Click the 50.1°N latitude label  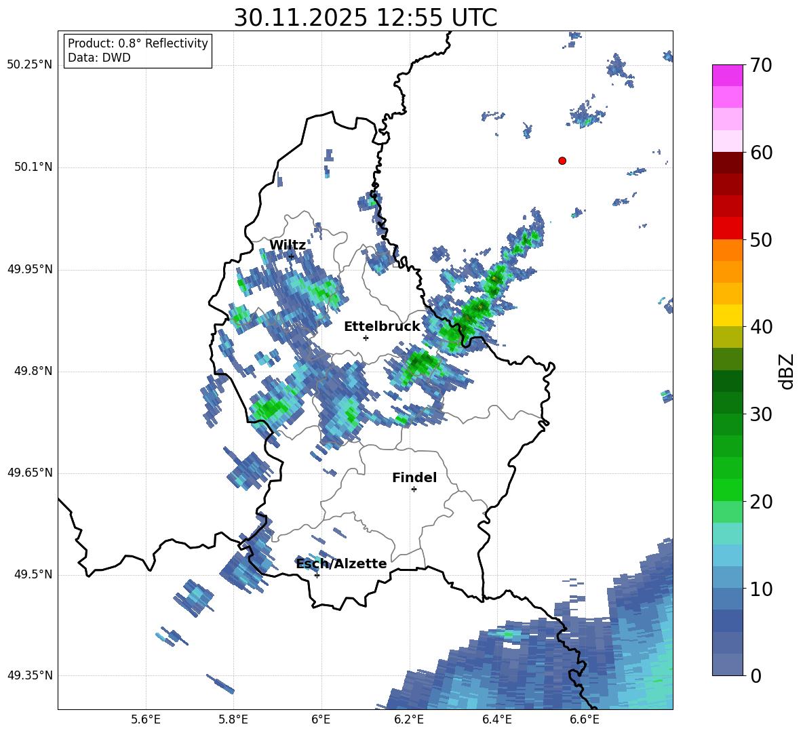point(33,167)
